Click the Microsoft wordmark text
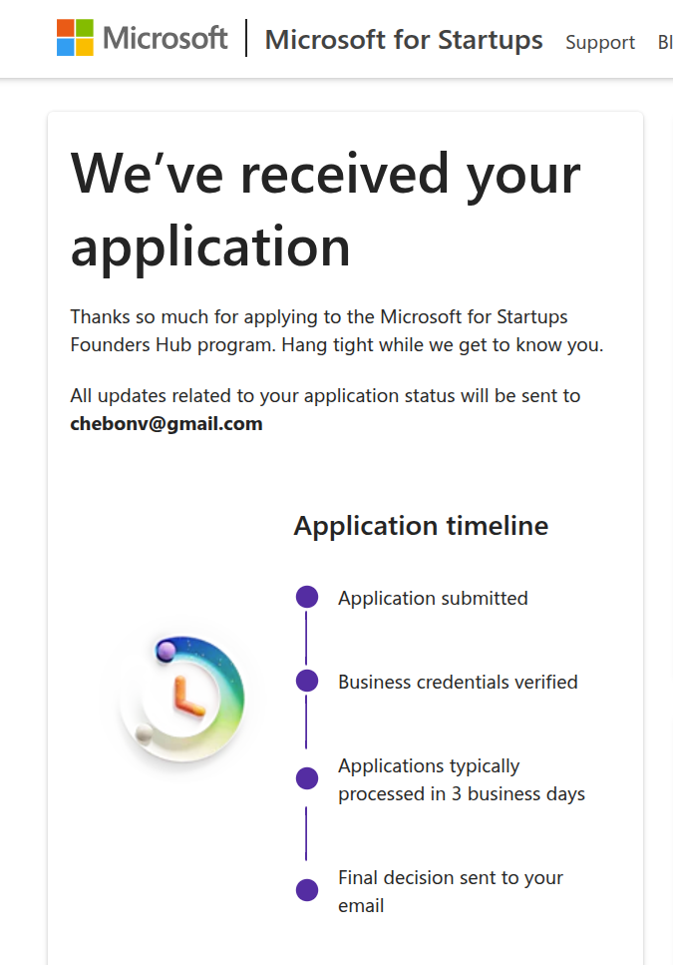The height and width of the screenshot is (965, 673). pos(165,38)
